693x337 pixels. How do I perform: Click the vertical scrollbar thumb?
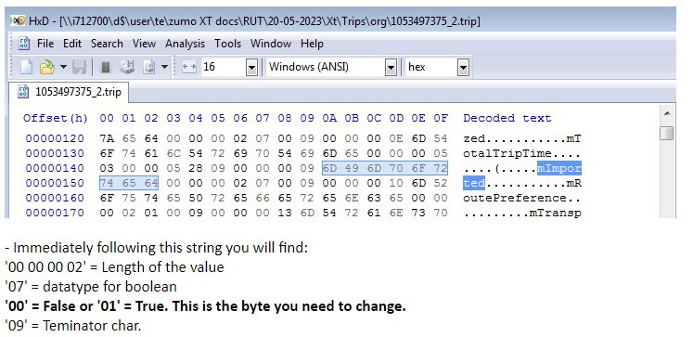tap(666, 133)
